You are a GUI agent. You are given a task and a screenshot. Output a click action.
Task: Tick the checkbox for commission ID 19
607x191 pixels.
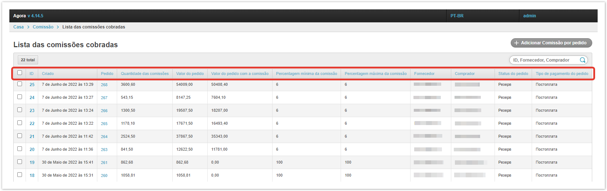tap(20, 162)
